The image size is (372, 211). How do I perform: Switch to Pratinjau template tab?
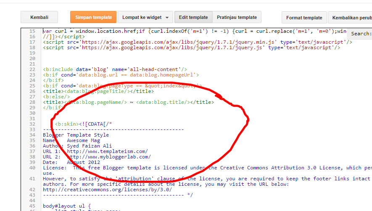click(x=237, y=17)
